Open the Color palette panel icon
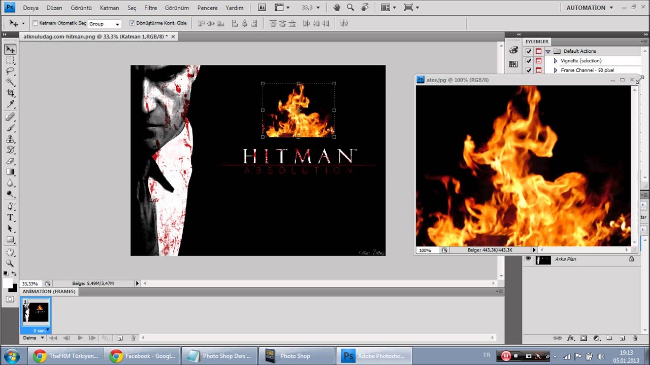This screenshot has height=365, width=650. (x=513, y=50)
